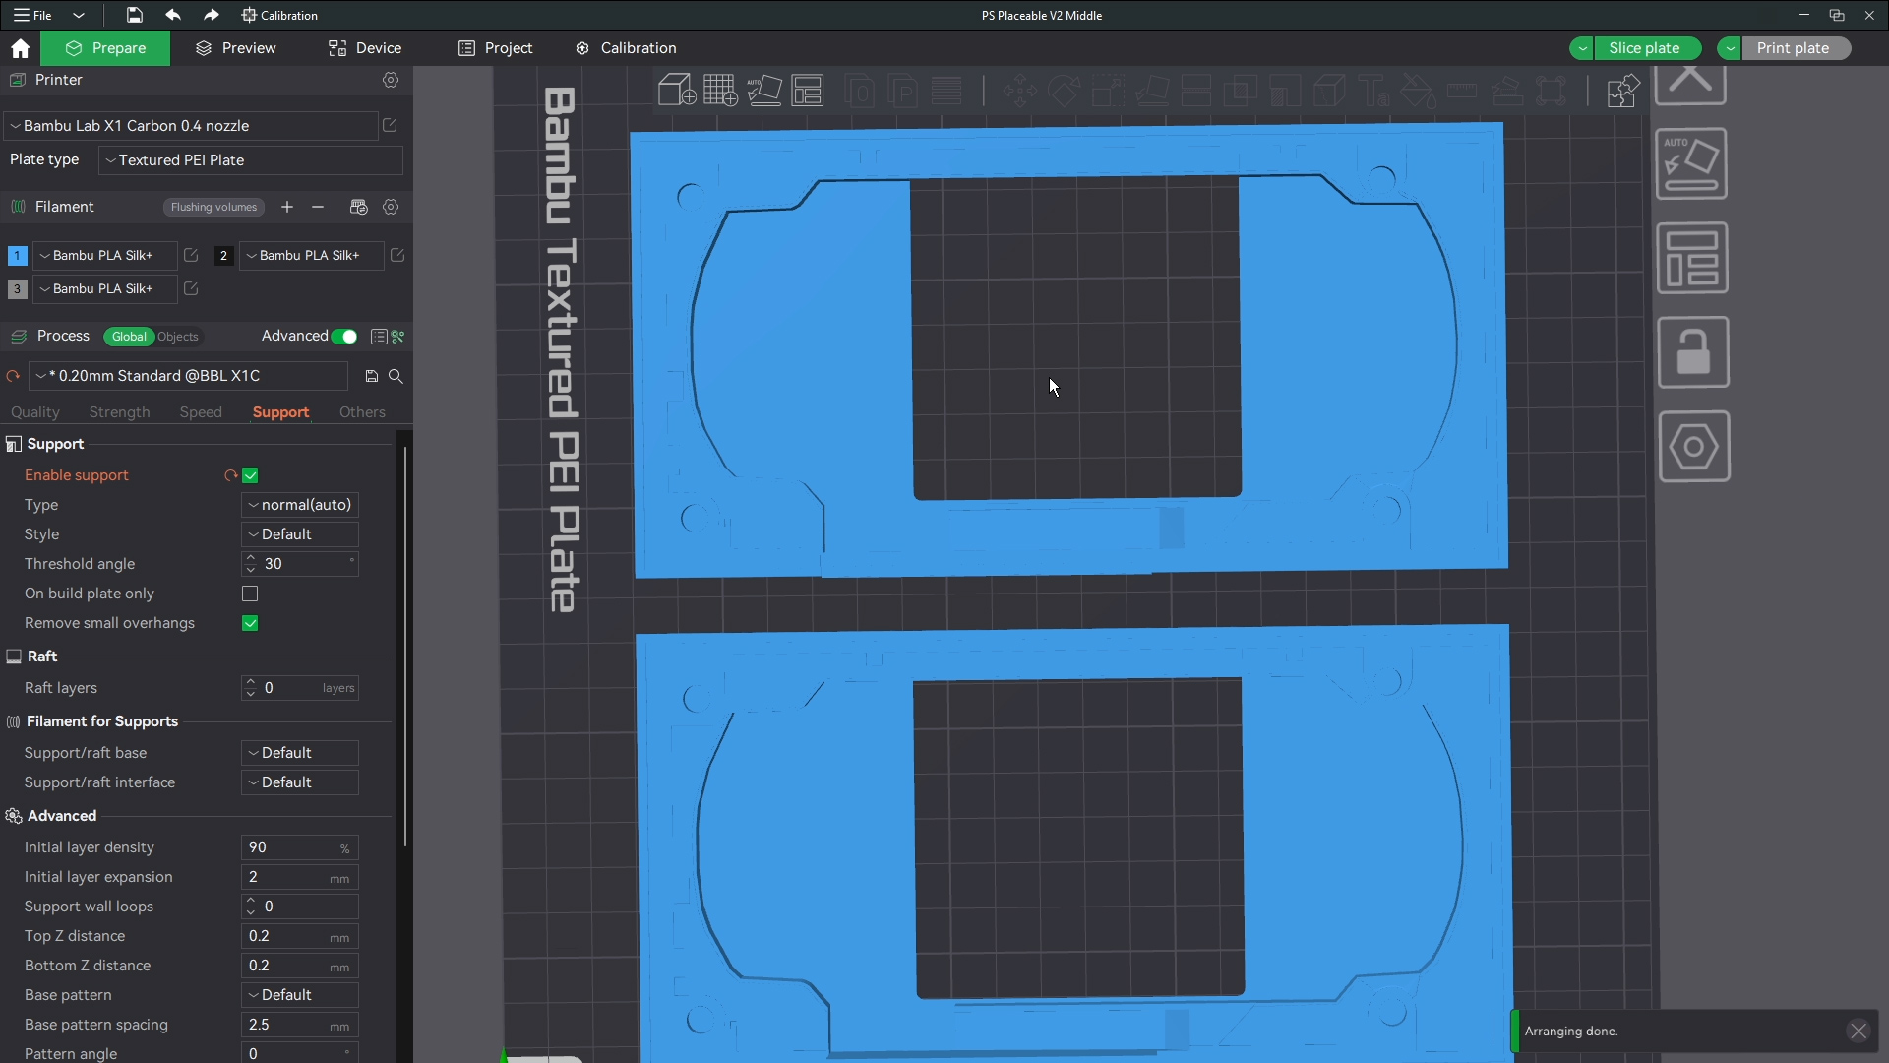Check On build plate only
The height and width of the screenshot is (1063, 1889).
click(250, 594)
